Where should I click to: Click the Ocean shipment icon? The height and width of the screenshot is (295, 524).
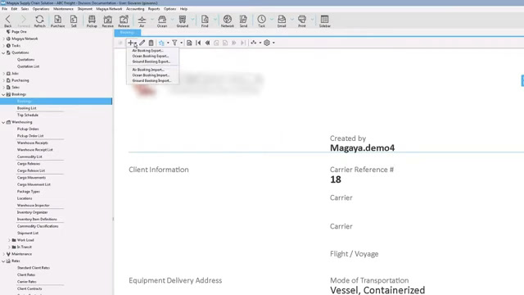(162, 20)
